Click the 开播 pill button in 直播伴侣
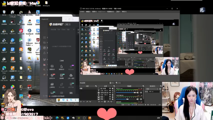 pyautogui.click(x=68, y=24)
